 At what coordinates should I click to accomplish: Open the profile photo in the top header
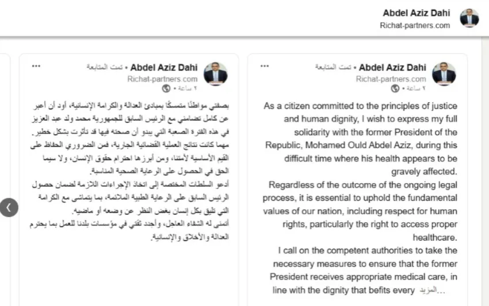469,18
